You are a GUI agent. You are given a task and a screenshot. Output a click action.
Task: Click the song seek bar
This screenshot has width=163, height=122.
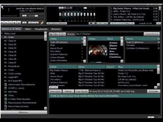[x=10, y=16]
